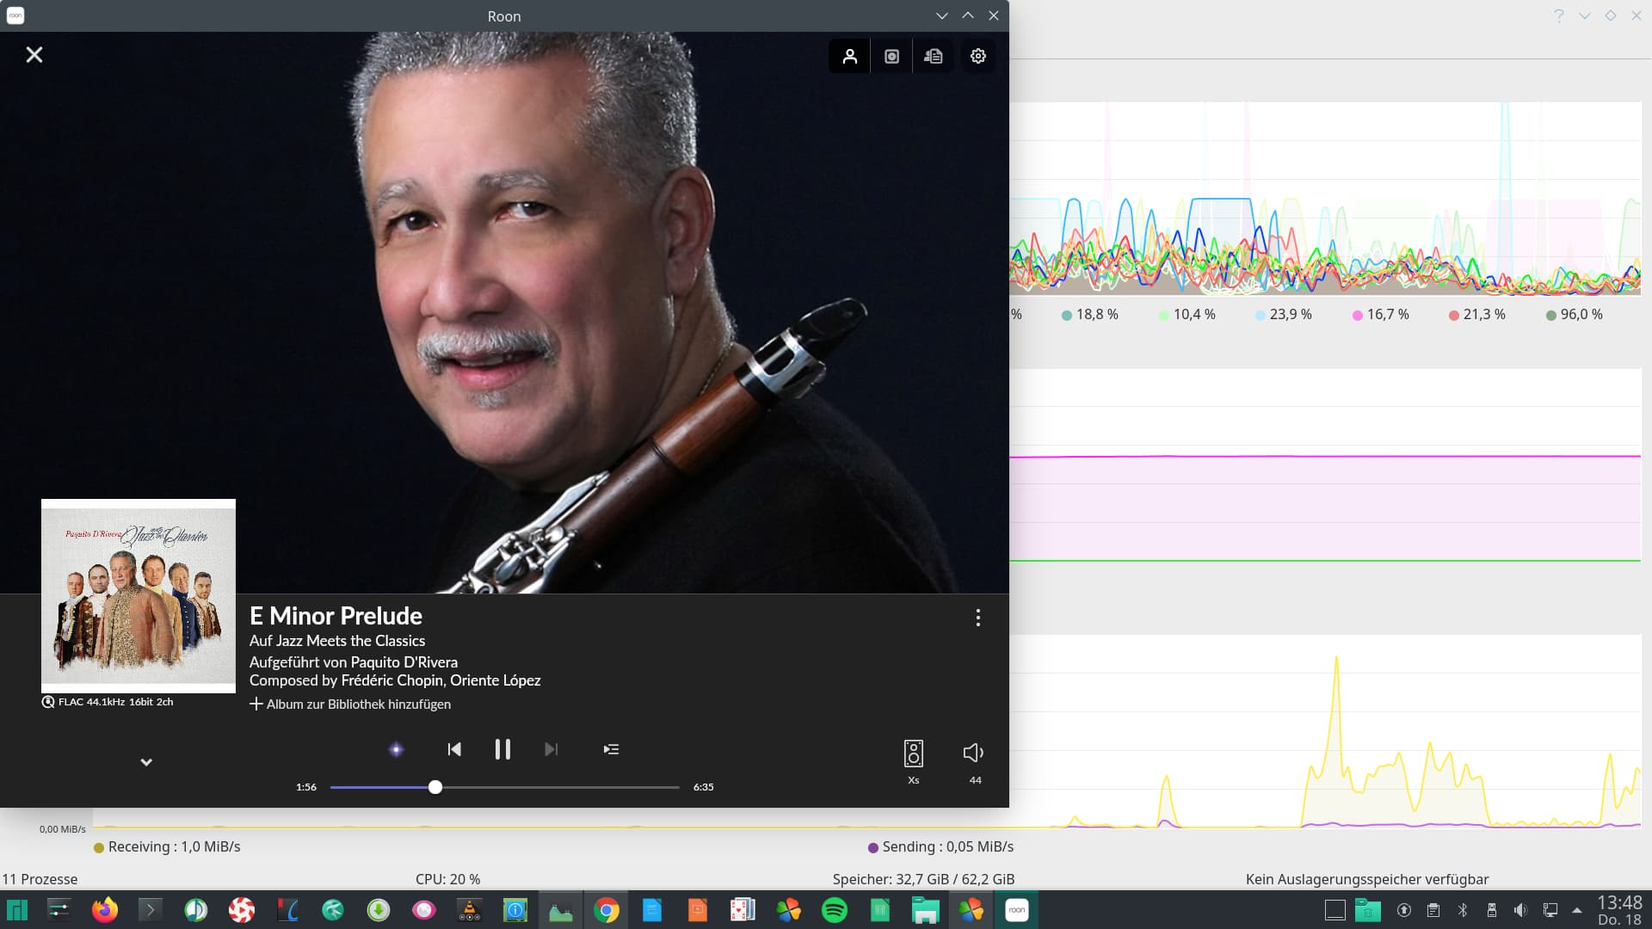1652x929 pixels.
Task: Toggle the Roon Radio sparkle icon
Action: click(396, 749)
